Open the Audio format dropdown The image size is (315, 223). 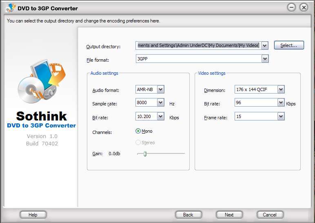[x=160, y=89]
